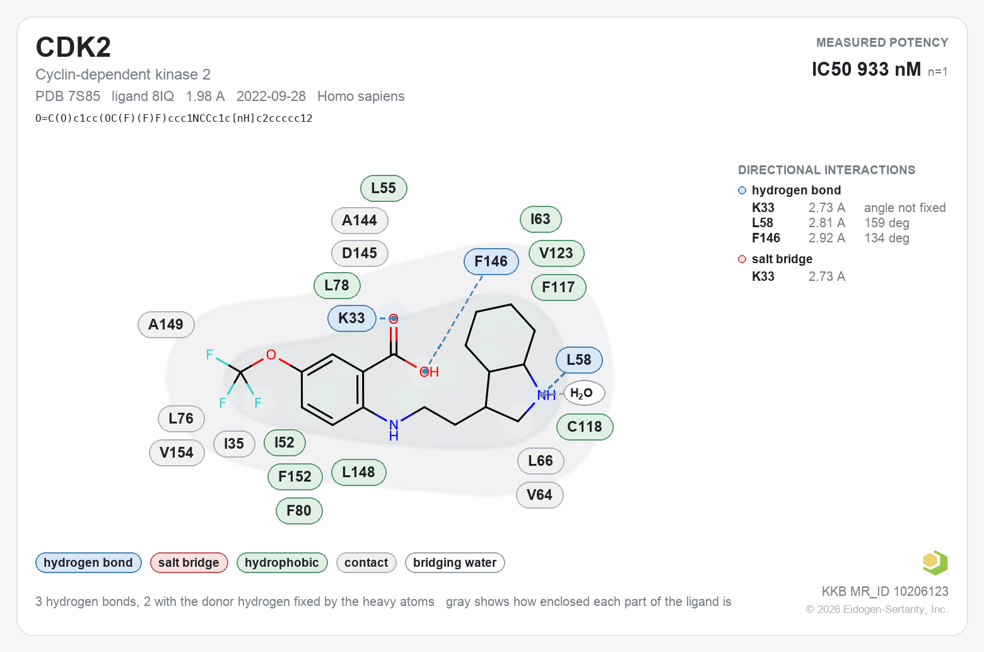
Task: Click the K33 hydrogen bond residue
Action: pyautogui.click(x=352, y=318)
